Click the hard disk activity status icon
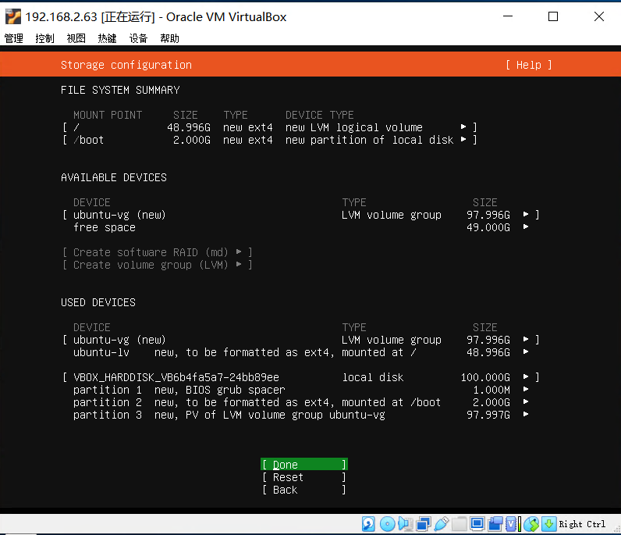Viewport: 621px width, 535px height. click(368, 524)
